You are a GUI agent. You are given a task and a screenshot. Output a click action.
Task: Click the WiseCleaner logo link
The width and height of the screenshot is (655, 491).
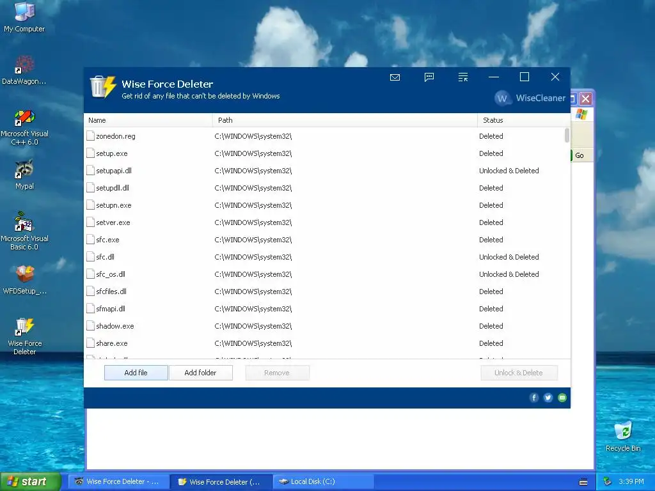[530, 98]
